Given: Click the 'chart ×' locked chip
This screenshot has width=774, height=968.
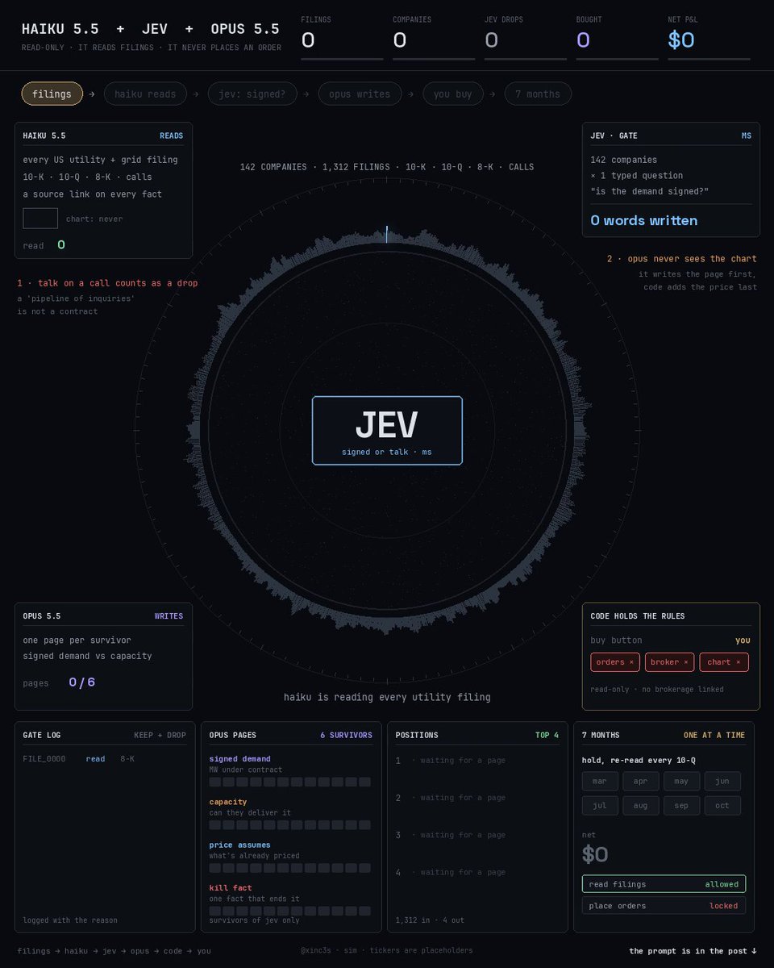Looking at the screenshot, I should (x=724, y=662).
